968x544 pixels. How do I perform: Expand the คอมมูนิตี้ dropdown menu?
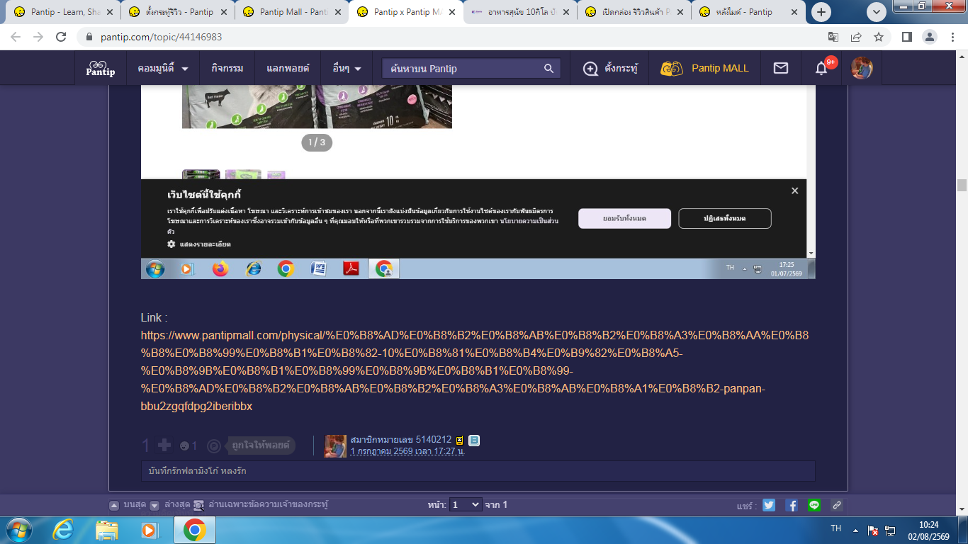point(163,69)
